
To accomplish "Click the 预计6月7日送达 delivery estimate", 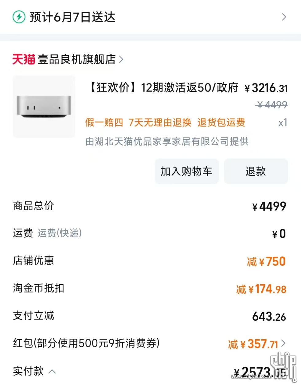I will click(72, 17).
